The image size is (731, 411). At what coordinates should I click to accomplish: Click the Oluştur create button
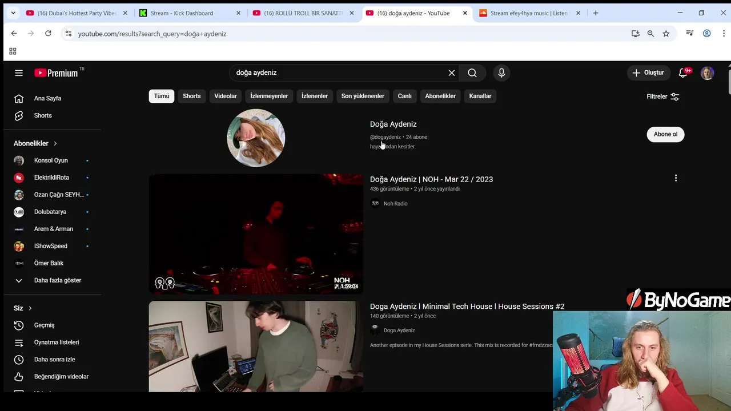[x=648, y=72]
